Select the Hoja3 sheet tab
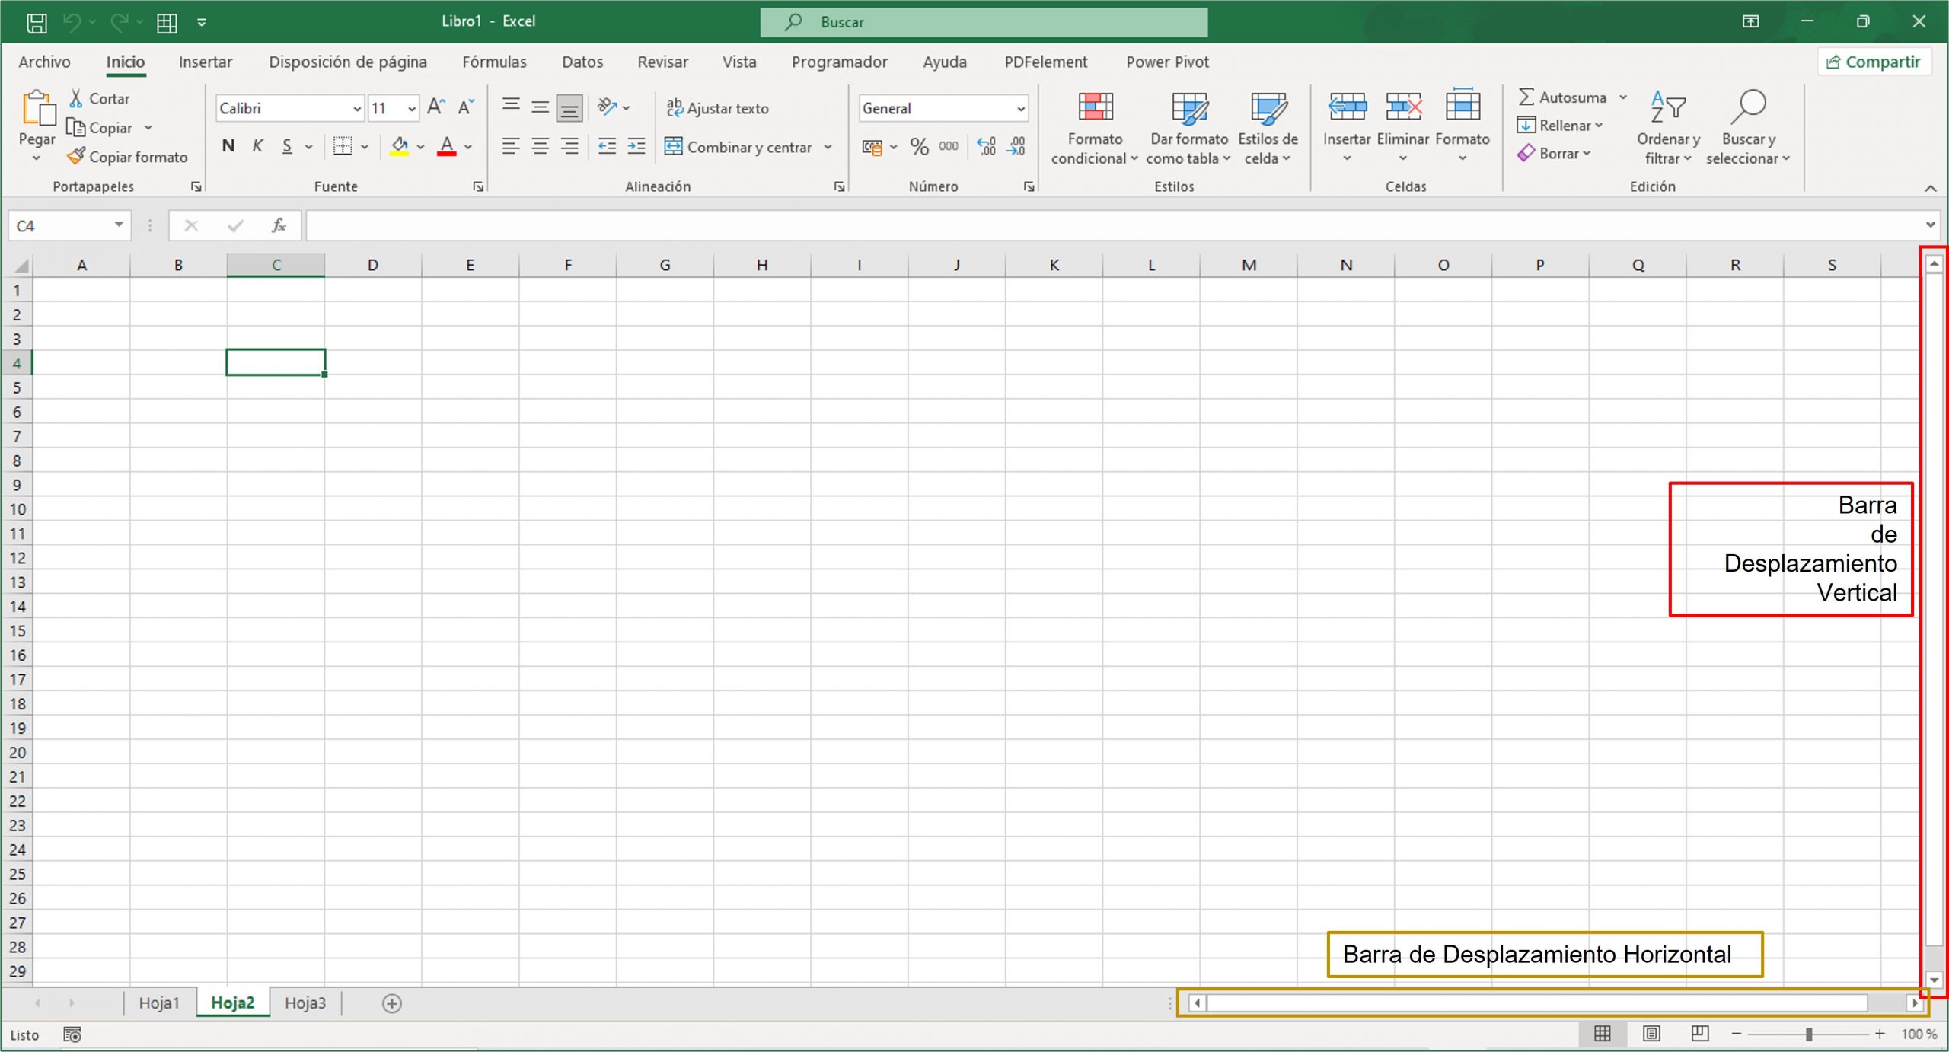The height and width of the screenshot is (1052, 1949). [305, 1003]
